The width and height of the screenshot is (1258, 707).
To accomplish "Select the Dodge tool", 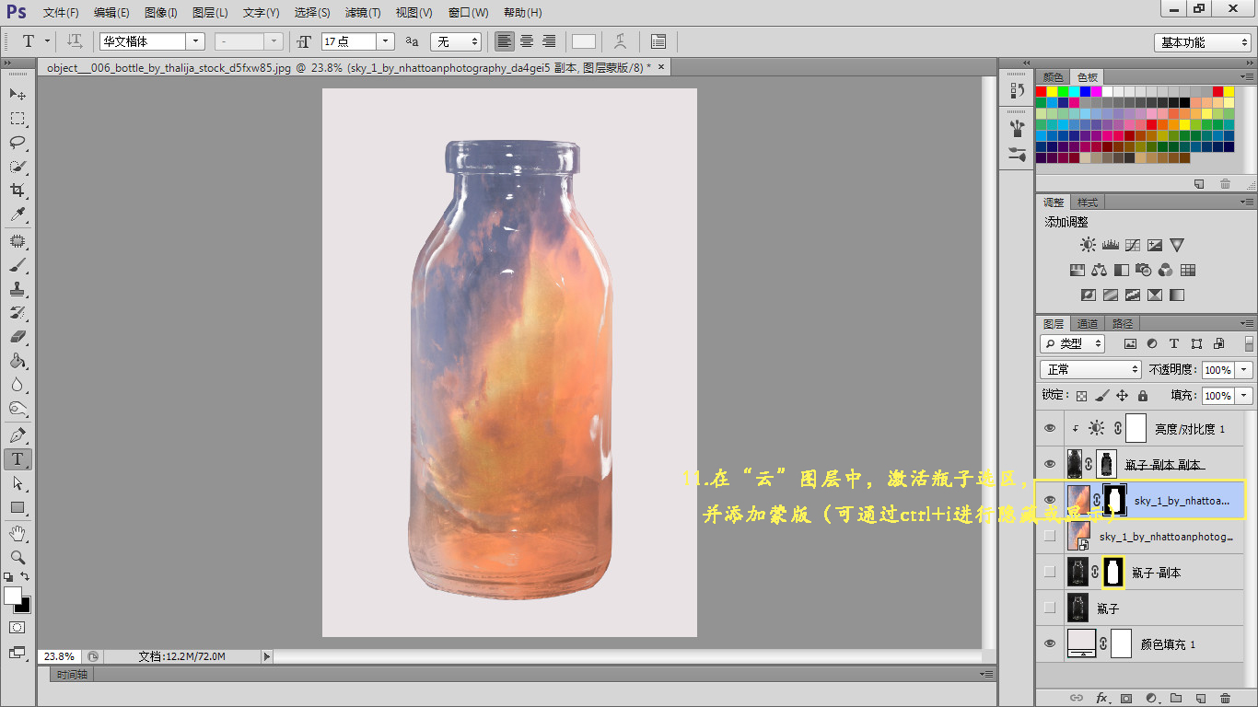I will [17, 409].
